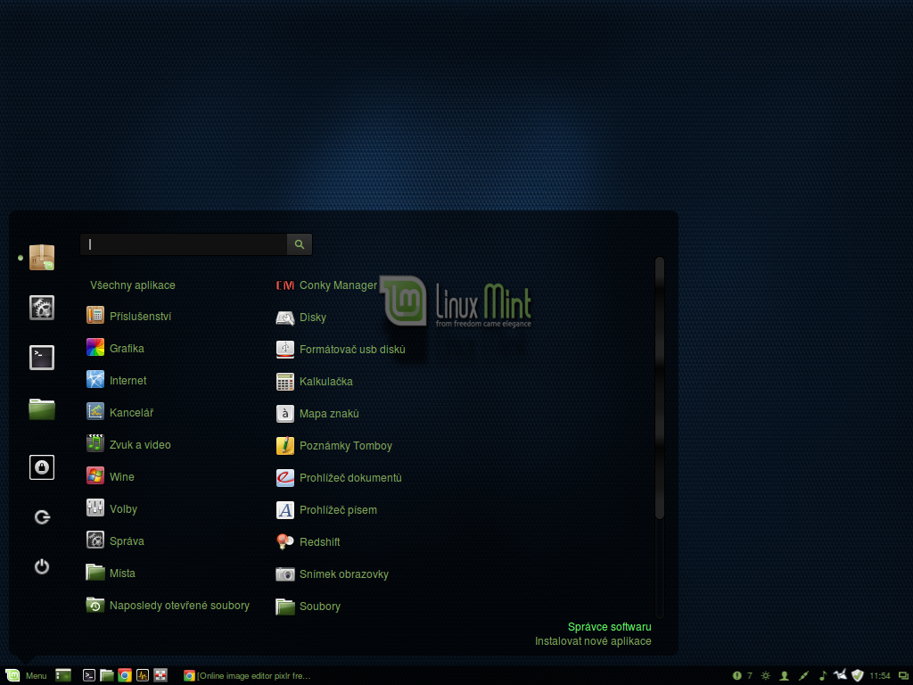
Task: Open the user applet in the system tray
Action: point(785,676)
